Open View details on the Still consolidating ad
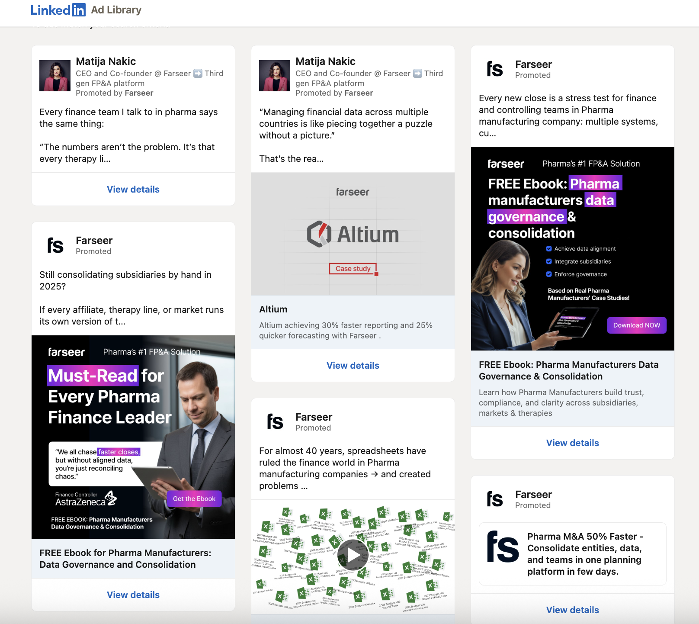This screenshot has width=699, height=624. pos(133,595)
